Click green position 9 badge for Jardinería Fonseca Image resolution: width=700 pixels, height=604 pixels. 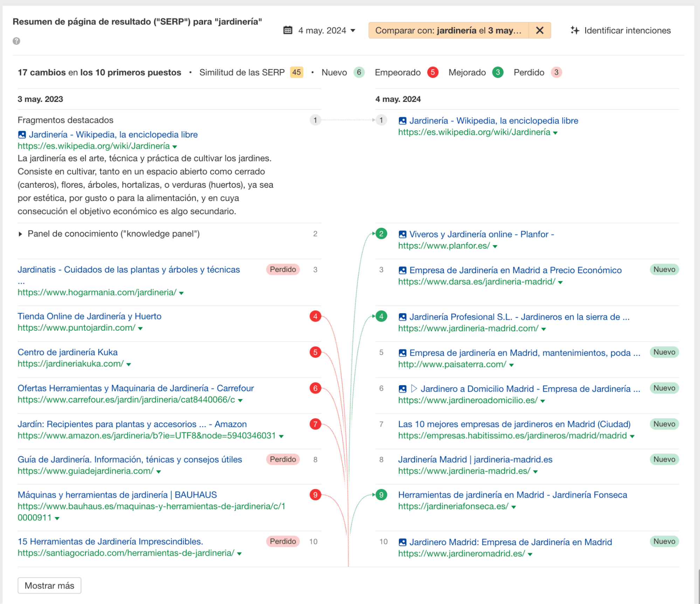(381, 495)
